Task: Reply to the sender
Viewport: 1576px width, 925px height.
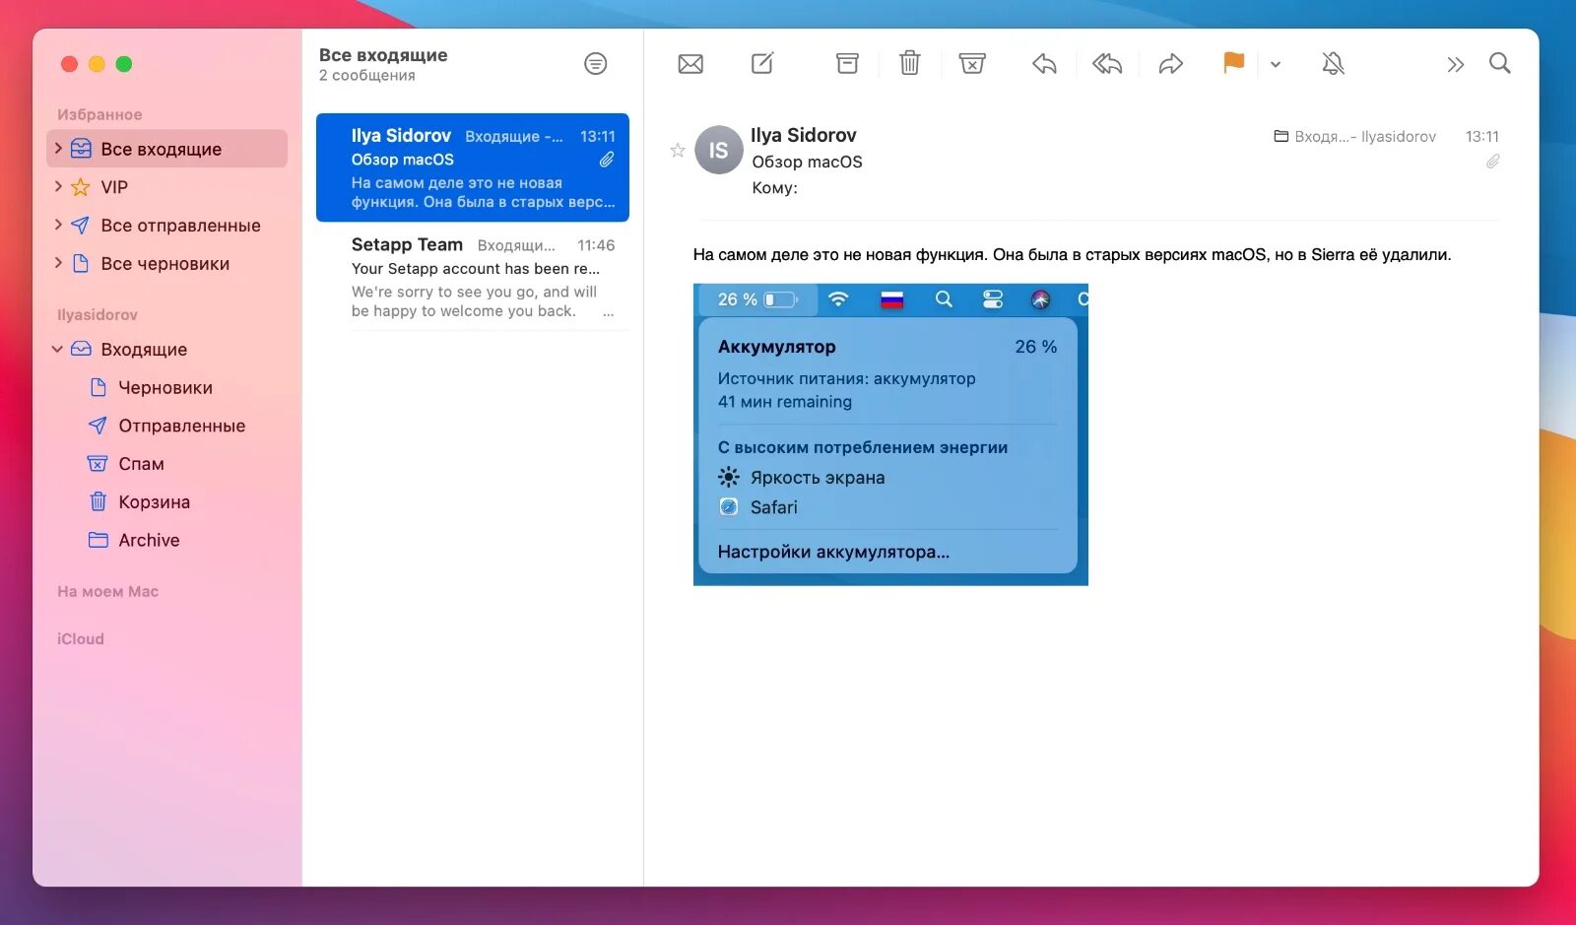Action: 1044,64
